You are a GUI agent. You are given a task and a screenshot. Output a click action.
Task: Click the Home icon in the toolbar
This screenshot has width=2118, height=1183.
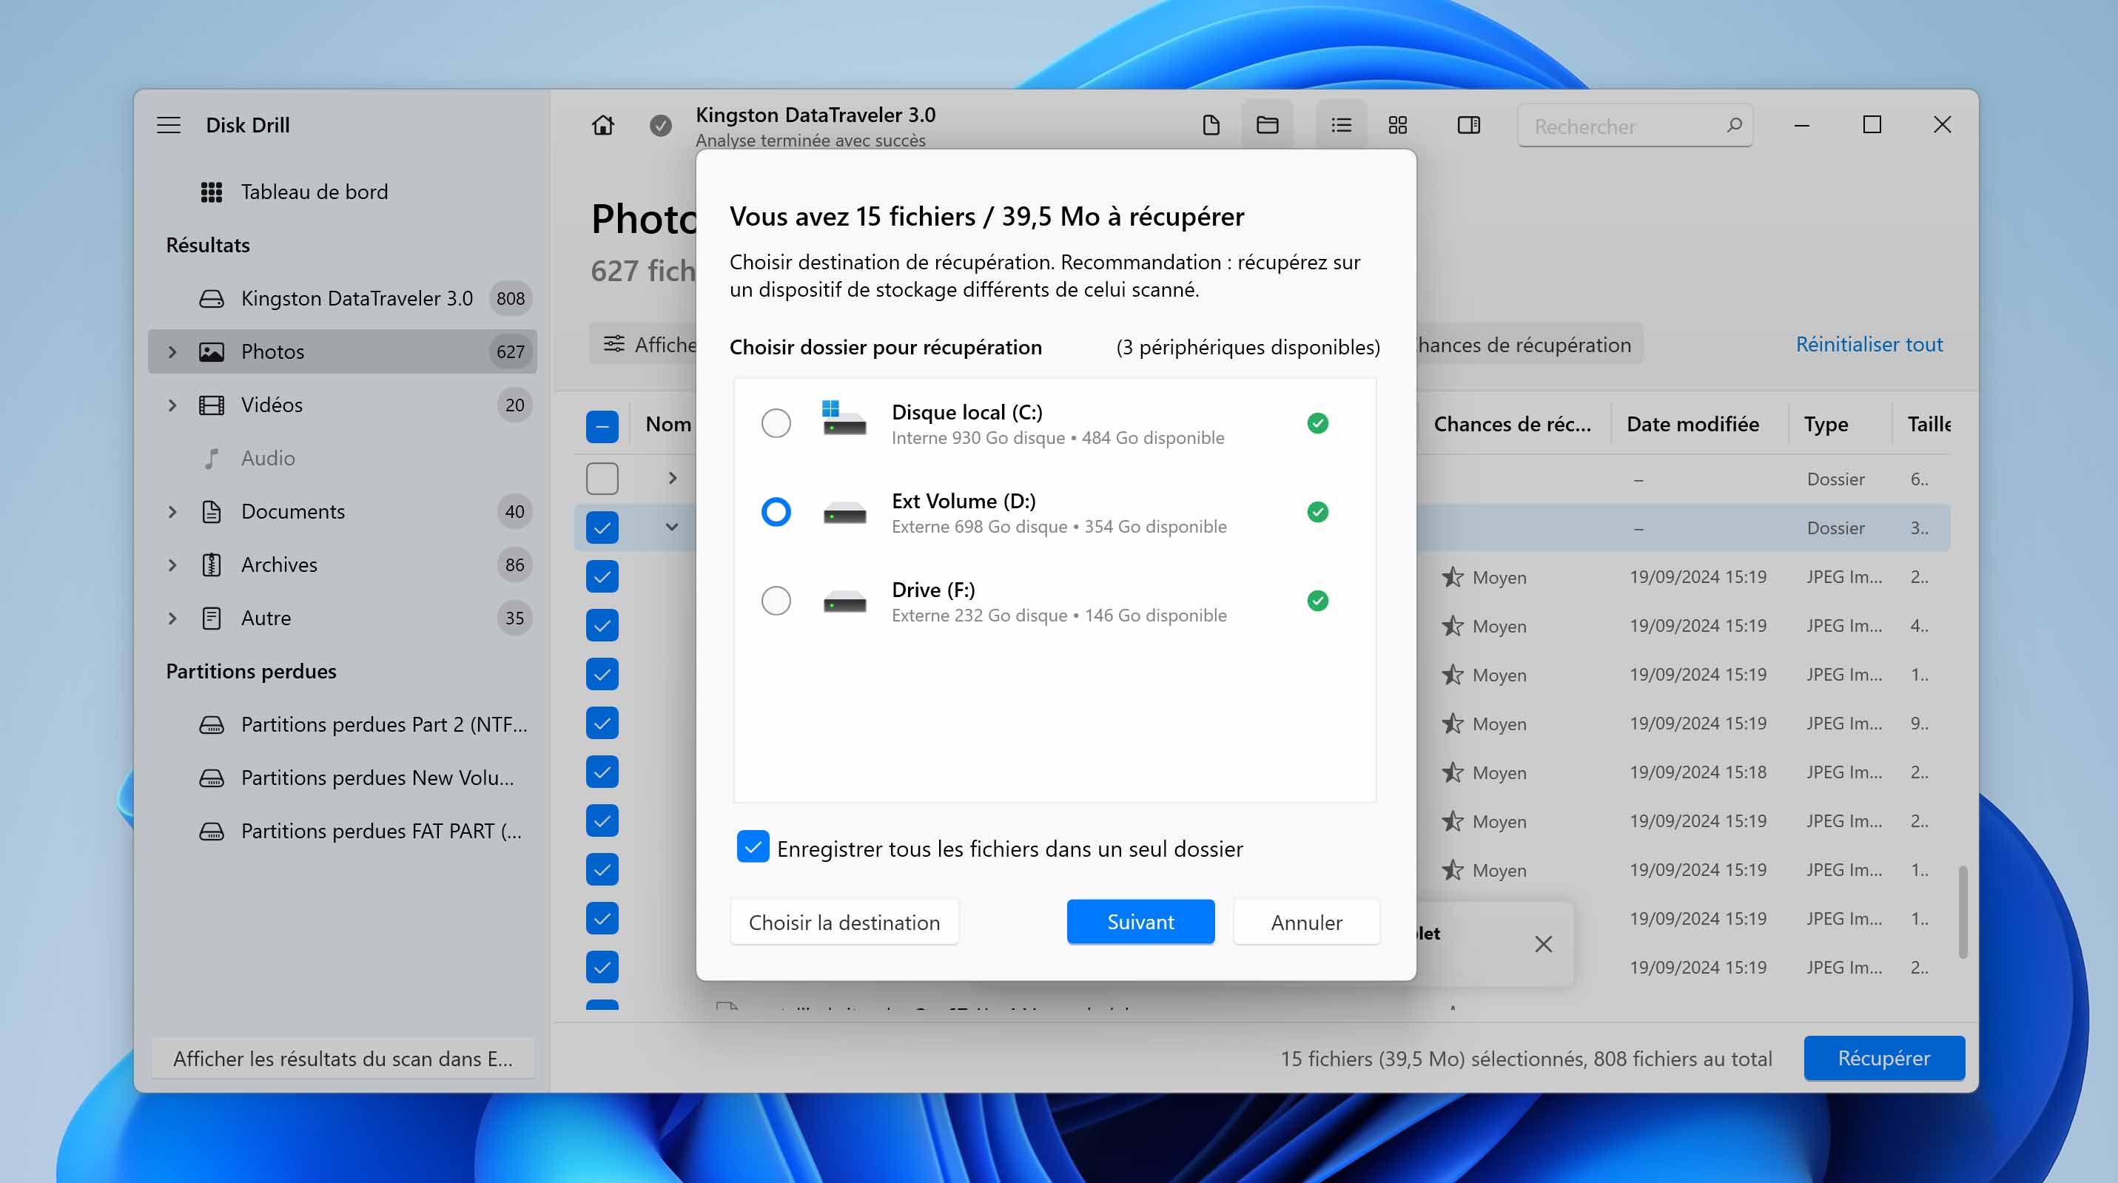coord(602,125)
